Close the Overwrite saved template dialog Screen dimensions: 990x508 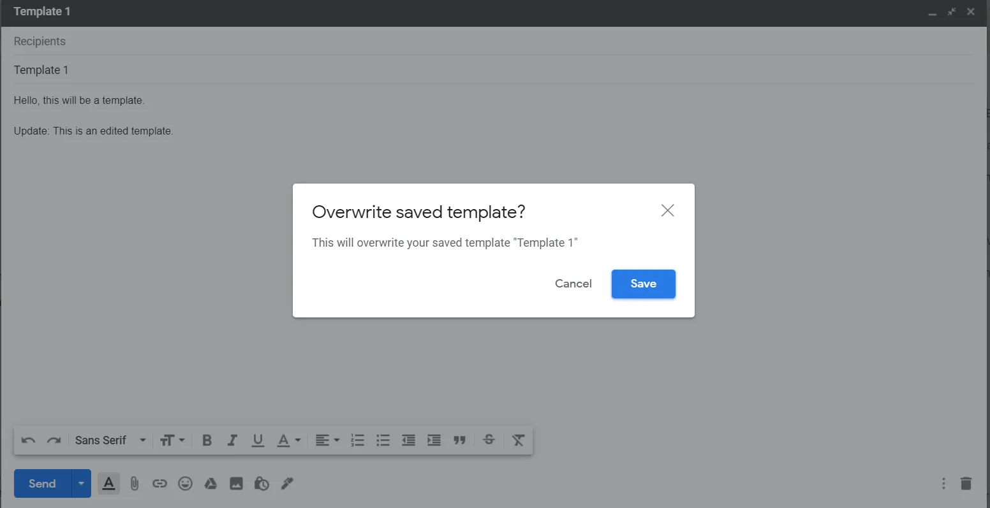[667, 211]
